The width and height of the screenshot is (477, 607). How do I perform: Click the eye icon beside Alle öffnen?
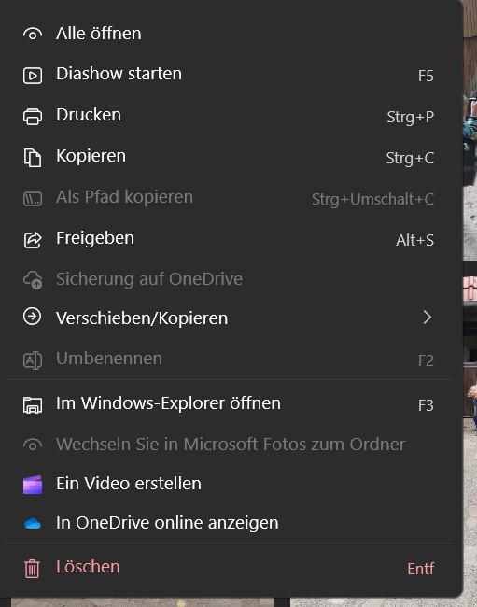pyautogui.click(x=33, y=34)
